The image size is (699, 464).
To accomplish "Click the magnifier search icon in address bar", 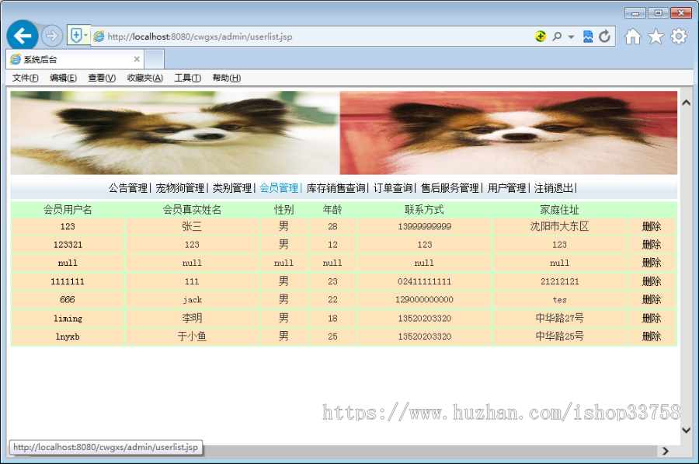I will [557, 37].
